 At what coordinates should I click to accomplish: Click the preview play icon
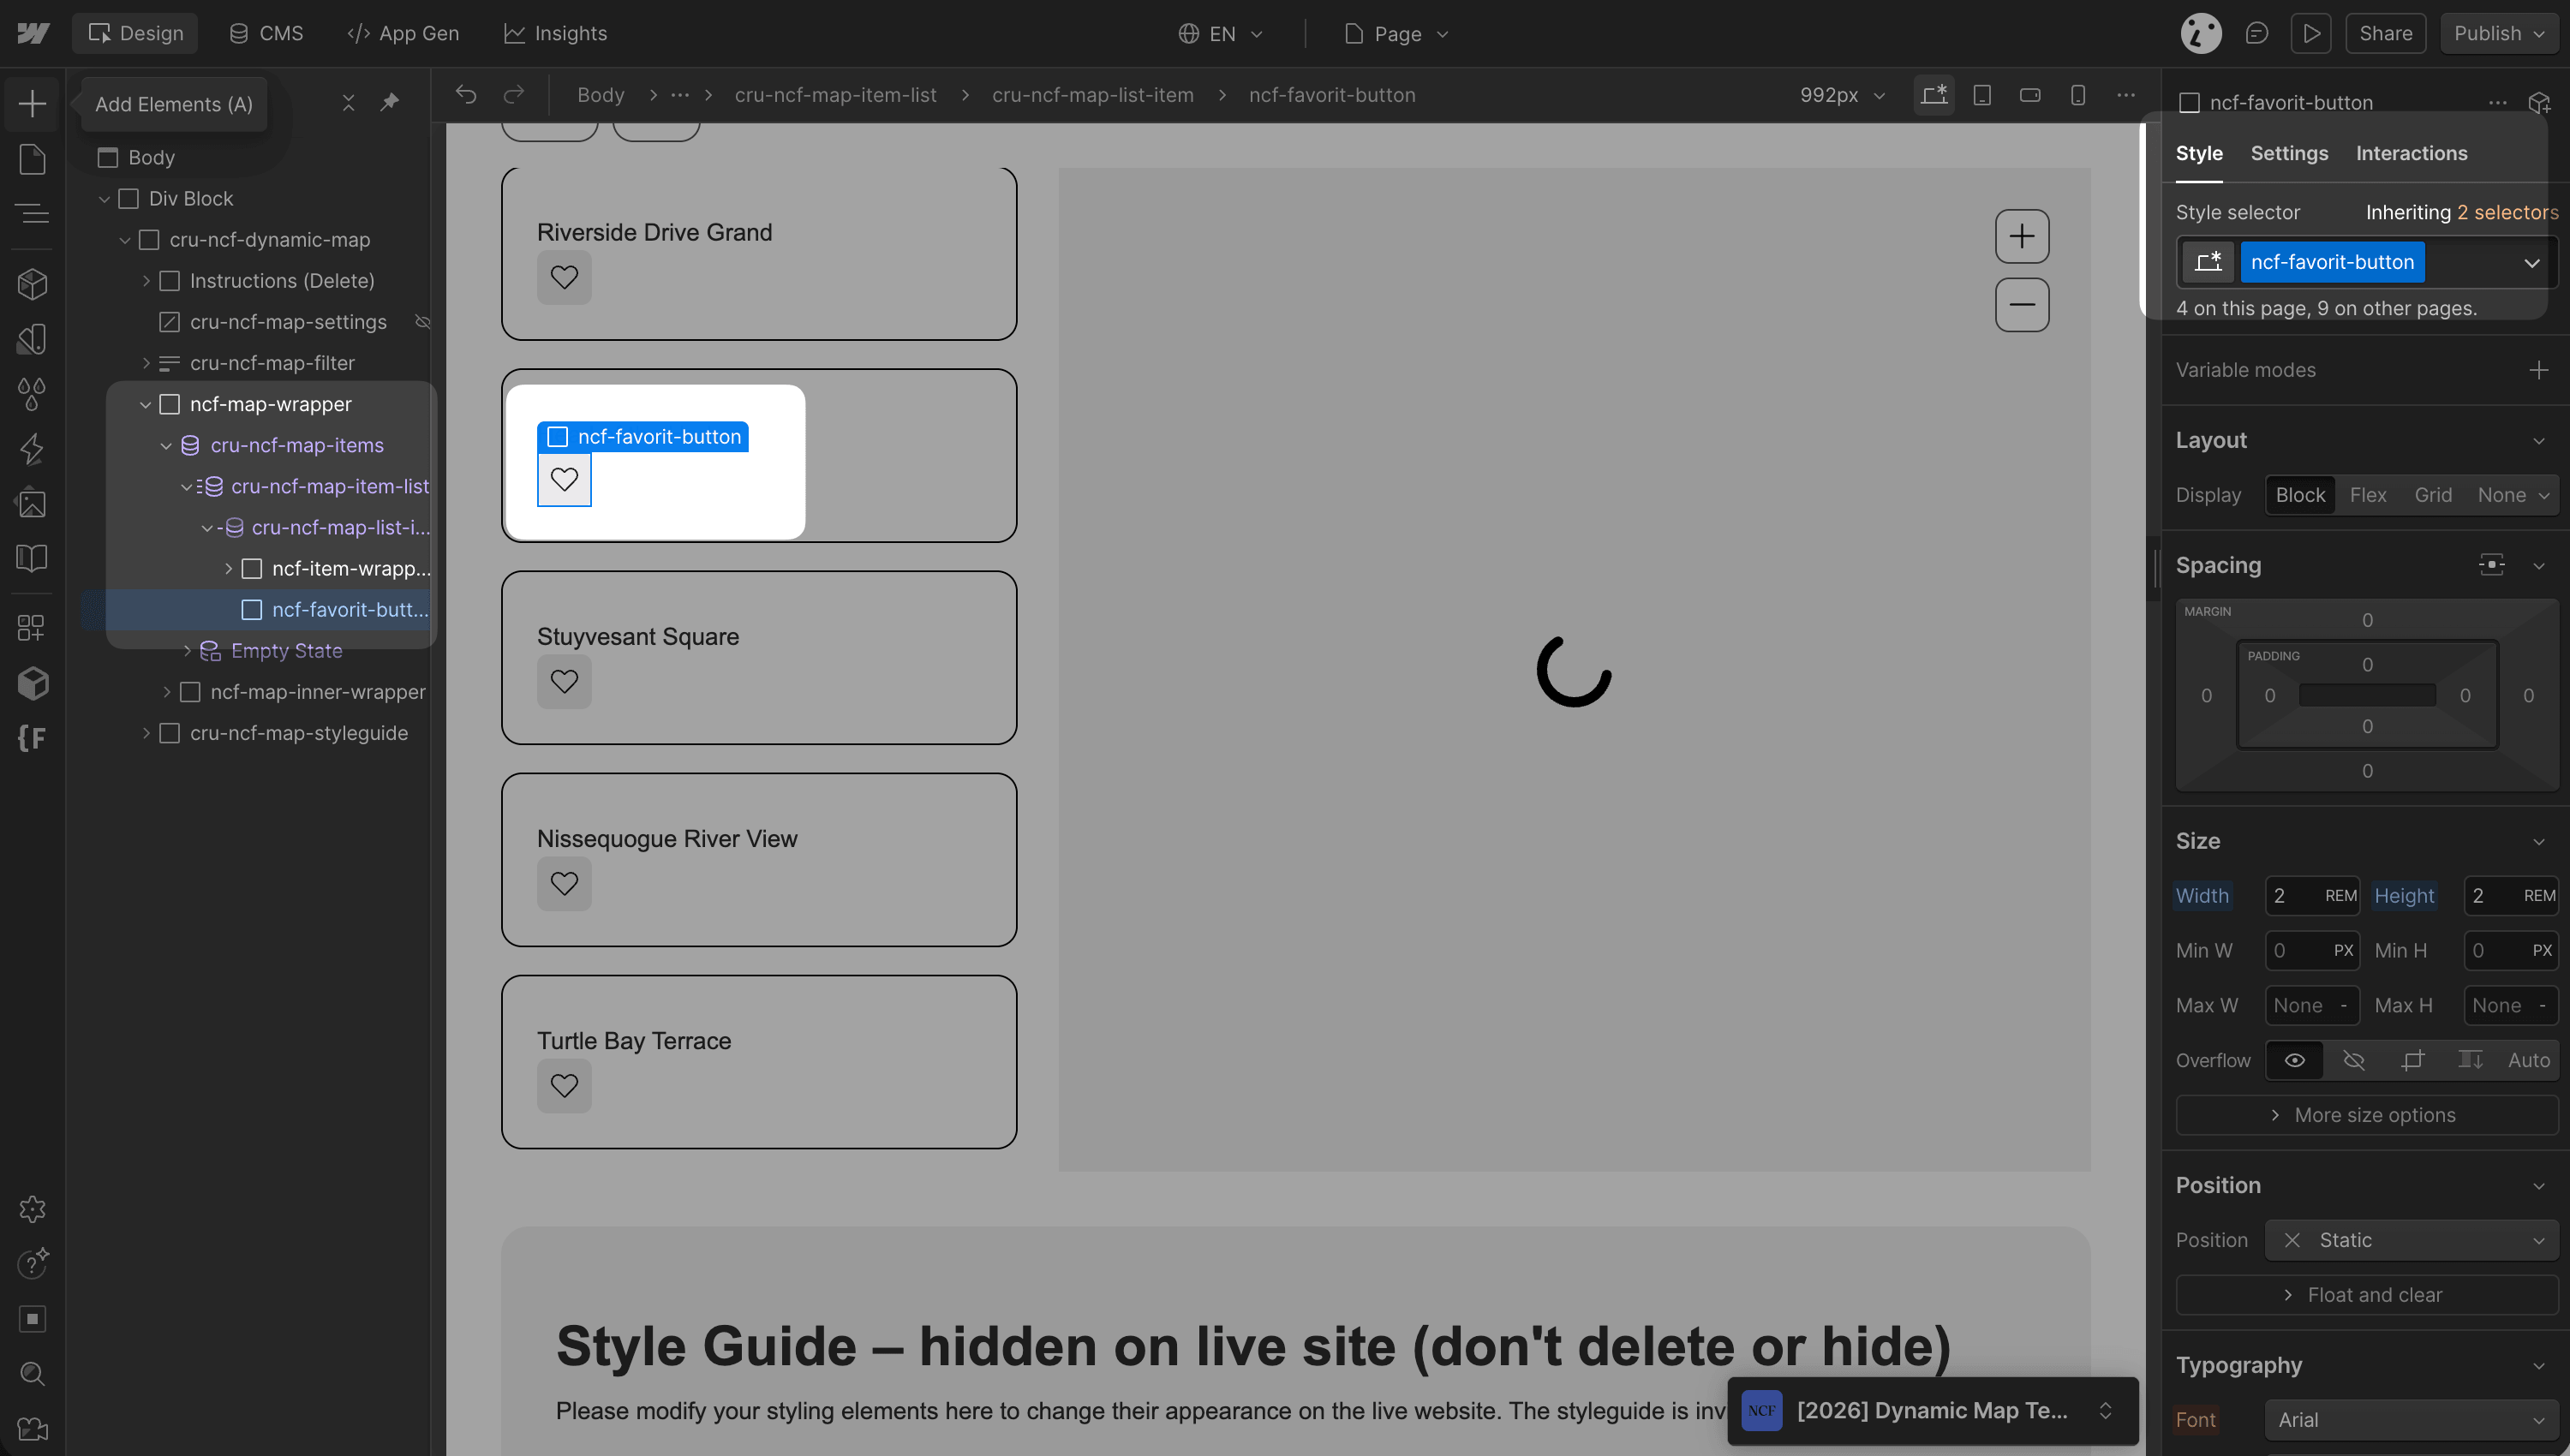pos(2311,33)
